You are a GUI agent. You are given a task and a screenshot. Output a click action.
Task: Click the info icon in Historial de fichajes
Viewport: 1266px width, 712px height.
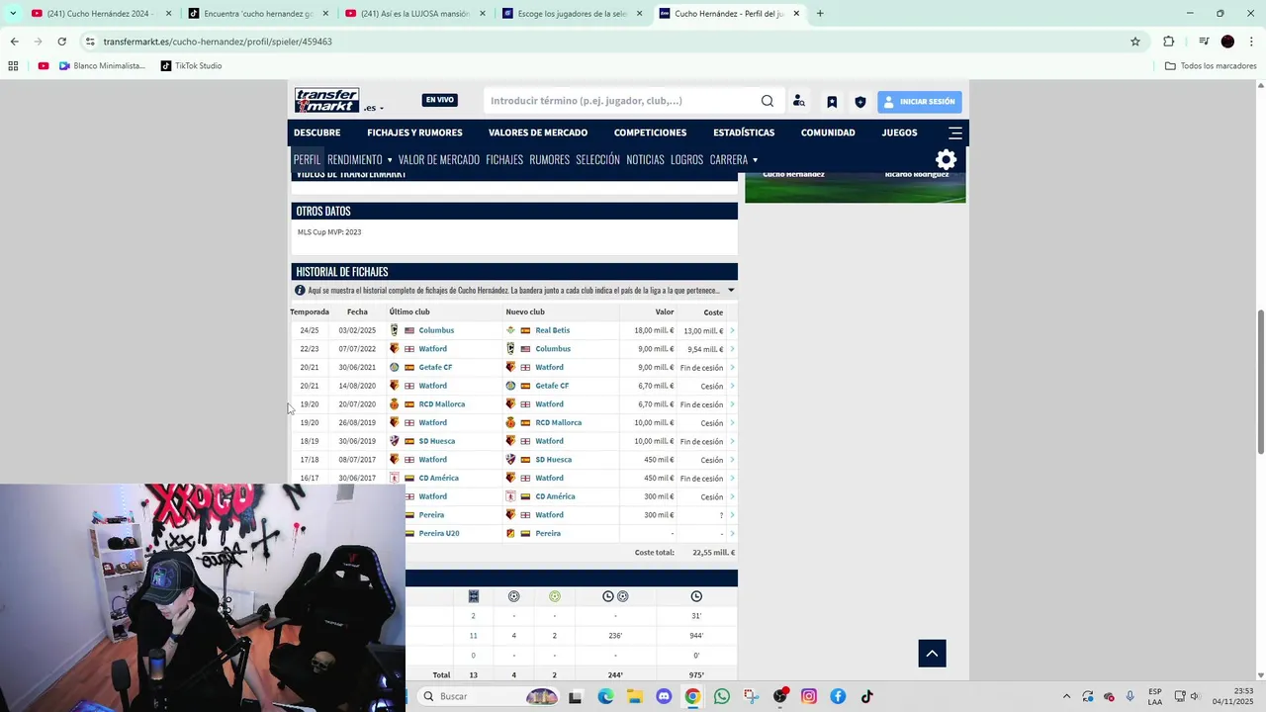click(300, 291)
